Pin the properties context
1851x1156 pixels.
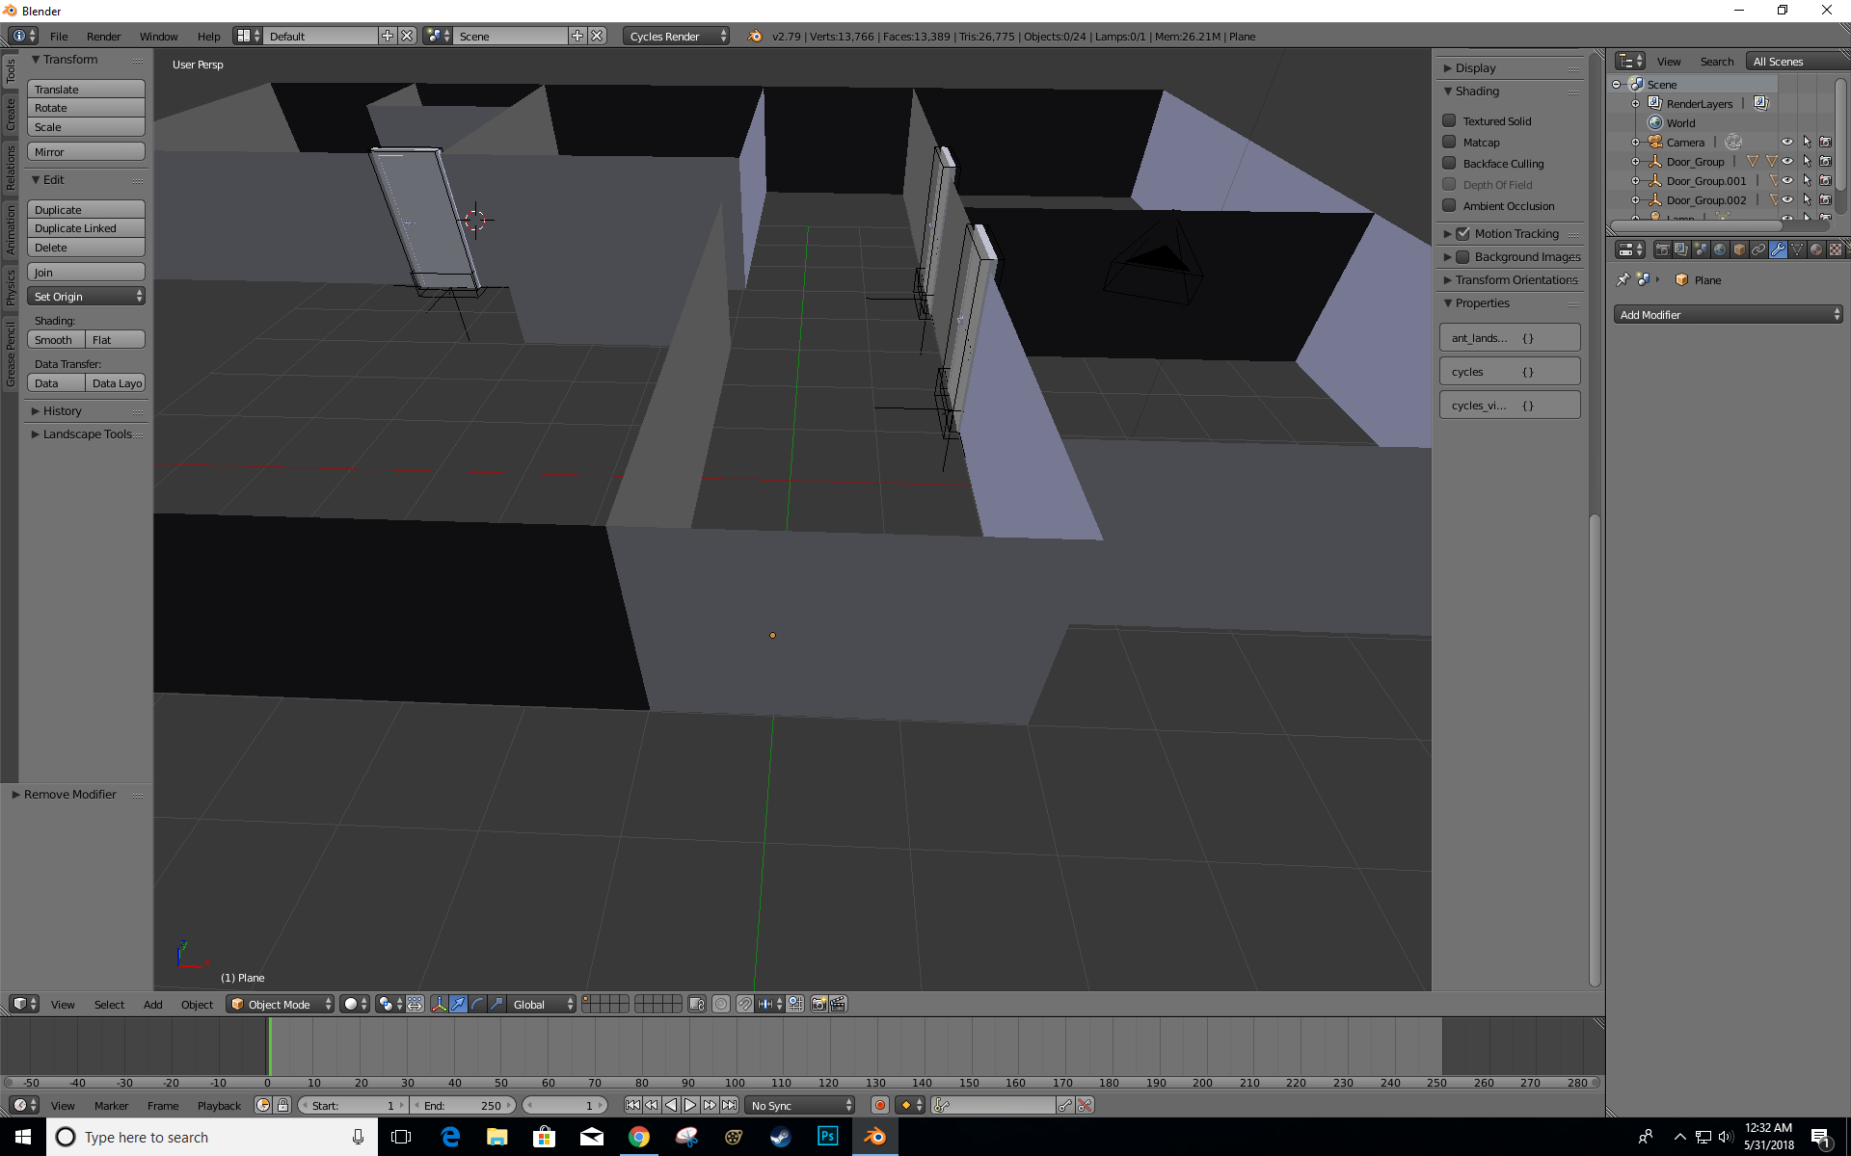[1623, 279]
